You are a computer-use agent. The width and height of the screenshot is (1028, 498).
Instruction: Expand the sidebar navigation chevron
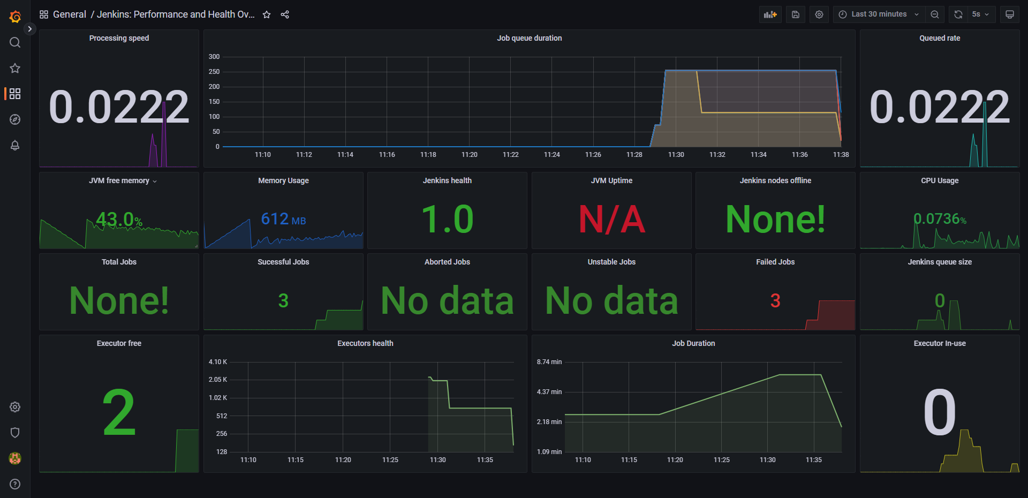pos(30,29)
